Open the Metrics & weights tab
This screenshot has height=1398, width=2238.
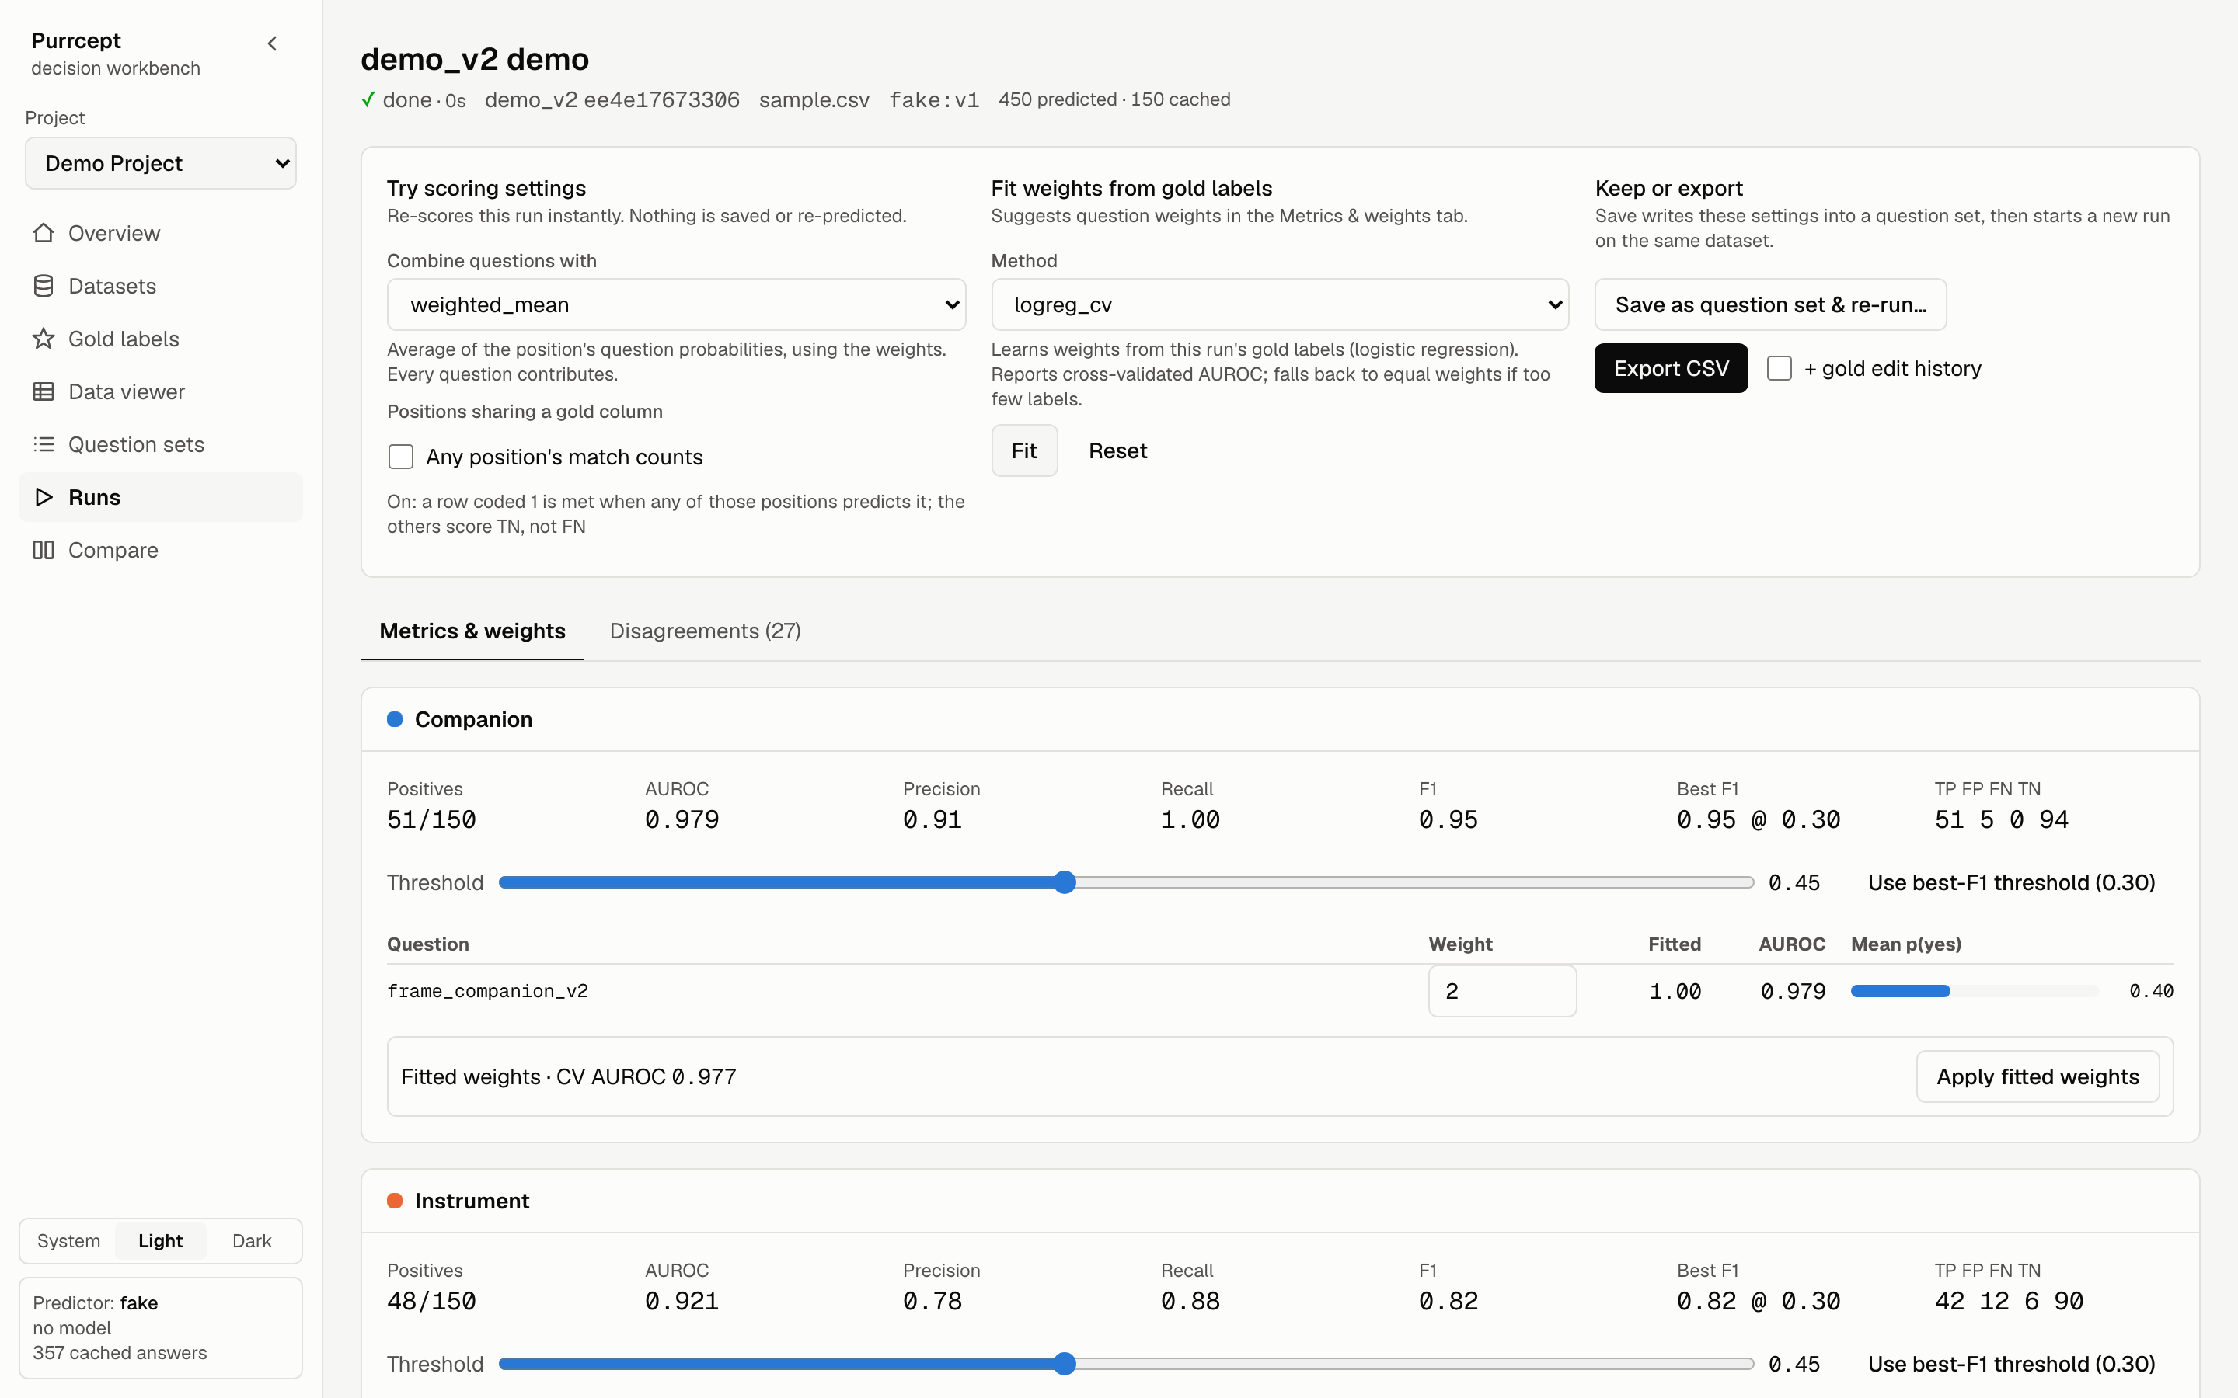click(x=472, y=631)
